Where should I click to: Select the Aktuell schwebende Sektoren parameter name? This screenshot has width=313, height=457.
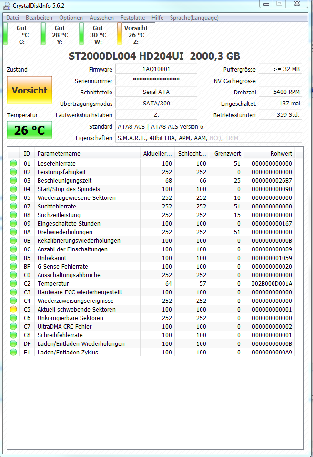pos(77,309)
